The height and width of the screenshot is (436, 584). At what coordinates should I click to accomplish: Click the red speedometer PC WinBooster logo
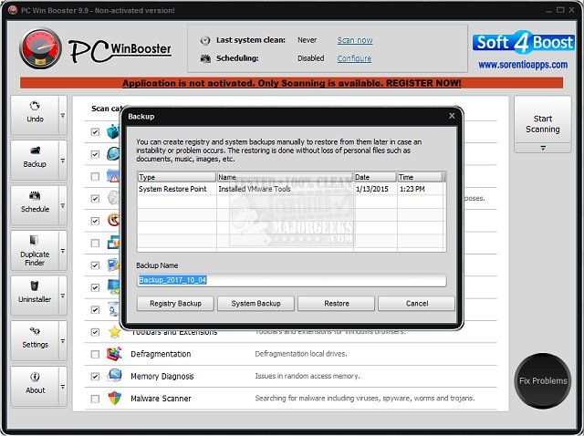pos(40,48)
